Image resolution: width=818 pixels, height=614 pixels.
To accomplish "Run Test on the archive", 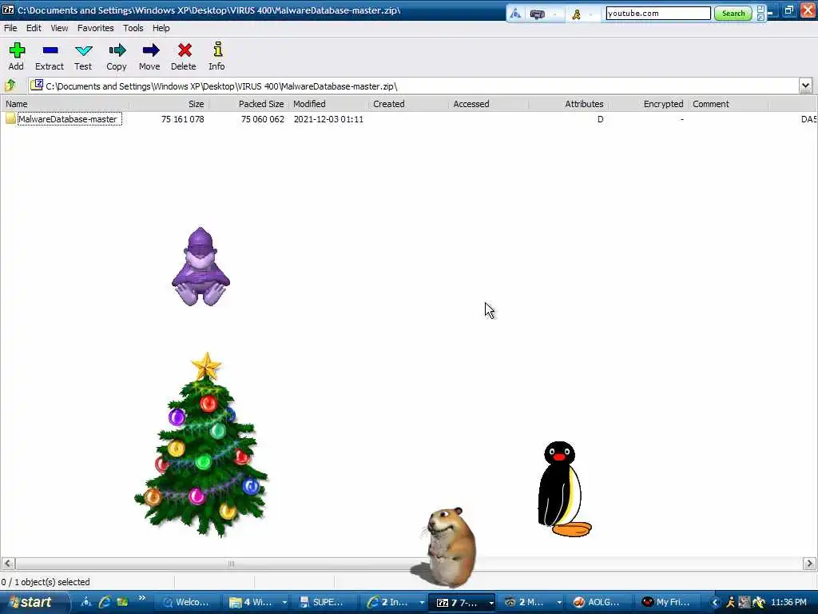I will [x=83, y=50].
